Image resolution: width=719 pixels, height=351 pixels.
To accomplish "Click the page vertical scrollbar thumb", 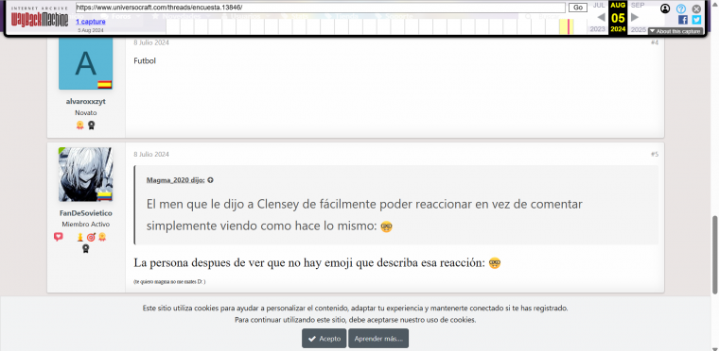I will pyautogui.click(x=714, y=255).
